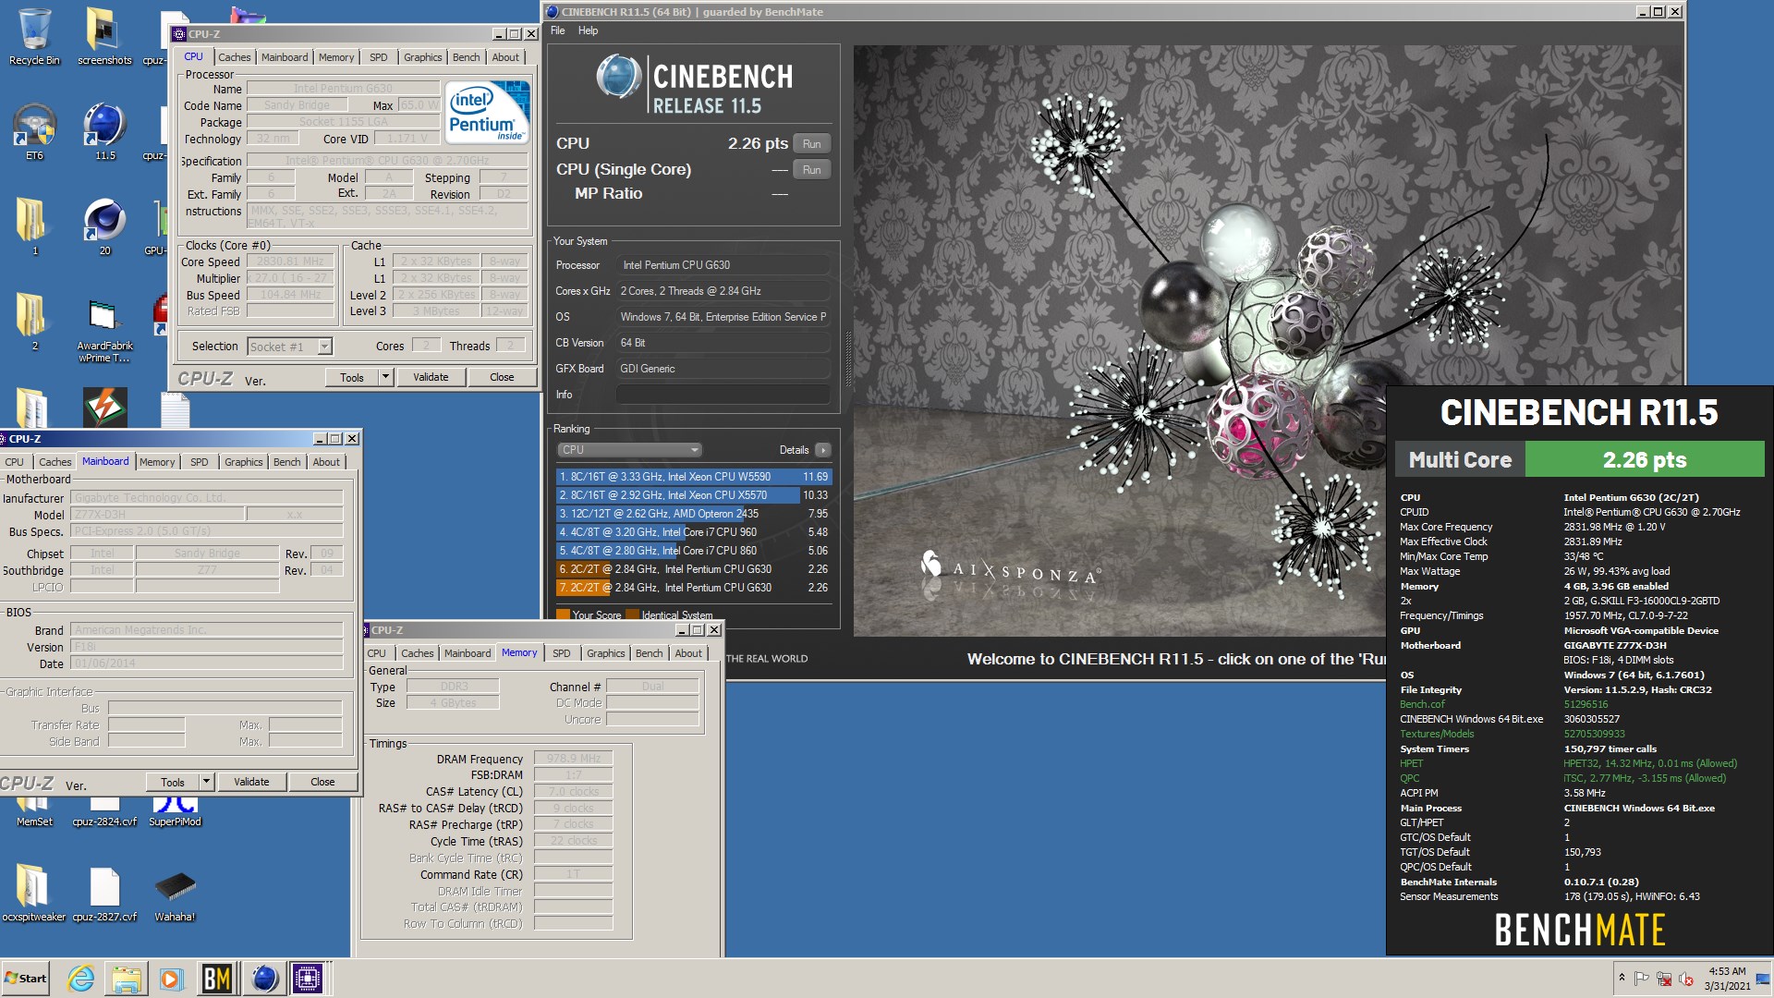Click Validate in top CPU-Z window

pos(431,377)
